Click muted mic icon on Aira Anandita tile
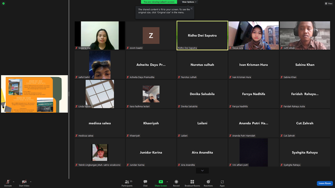Viewport: 335px width, 188px height. pyautogui.click(x=179, y=165)
